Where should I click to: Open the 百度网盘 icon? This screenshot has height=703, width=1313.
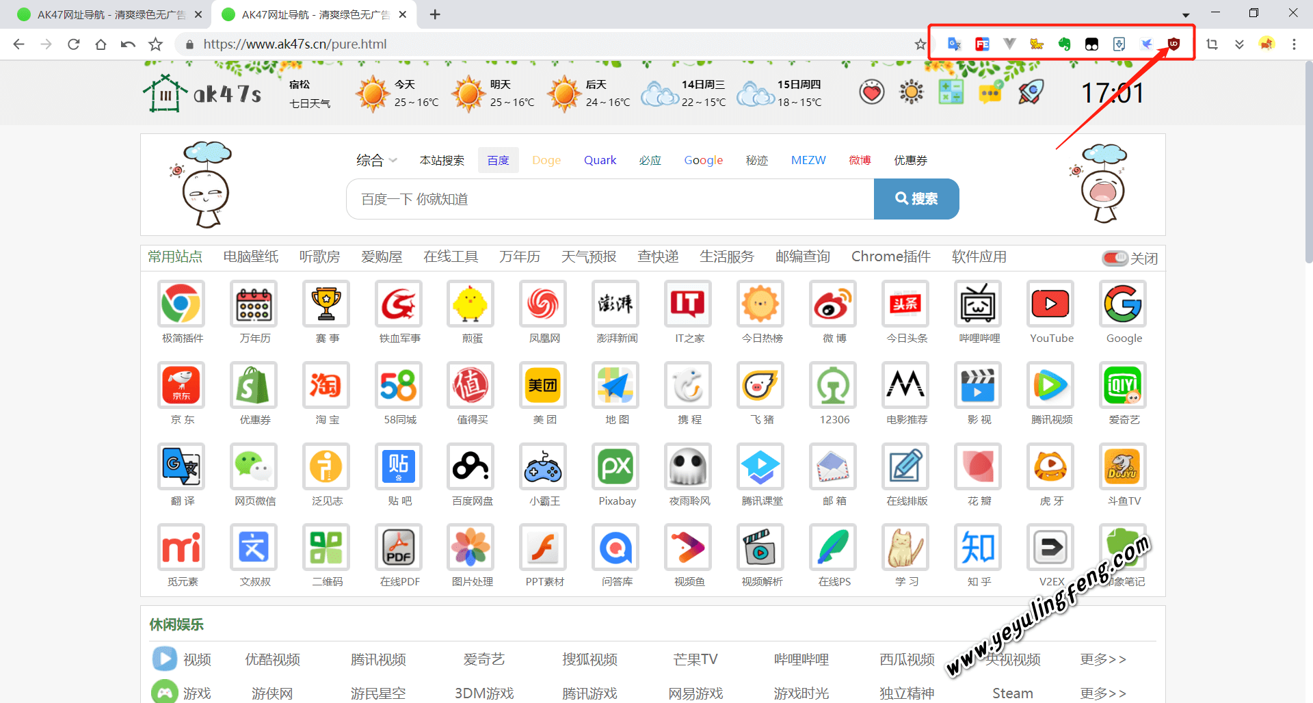pos(471,466)
